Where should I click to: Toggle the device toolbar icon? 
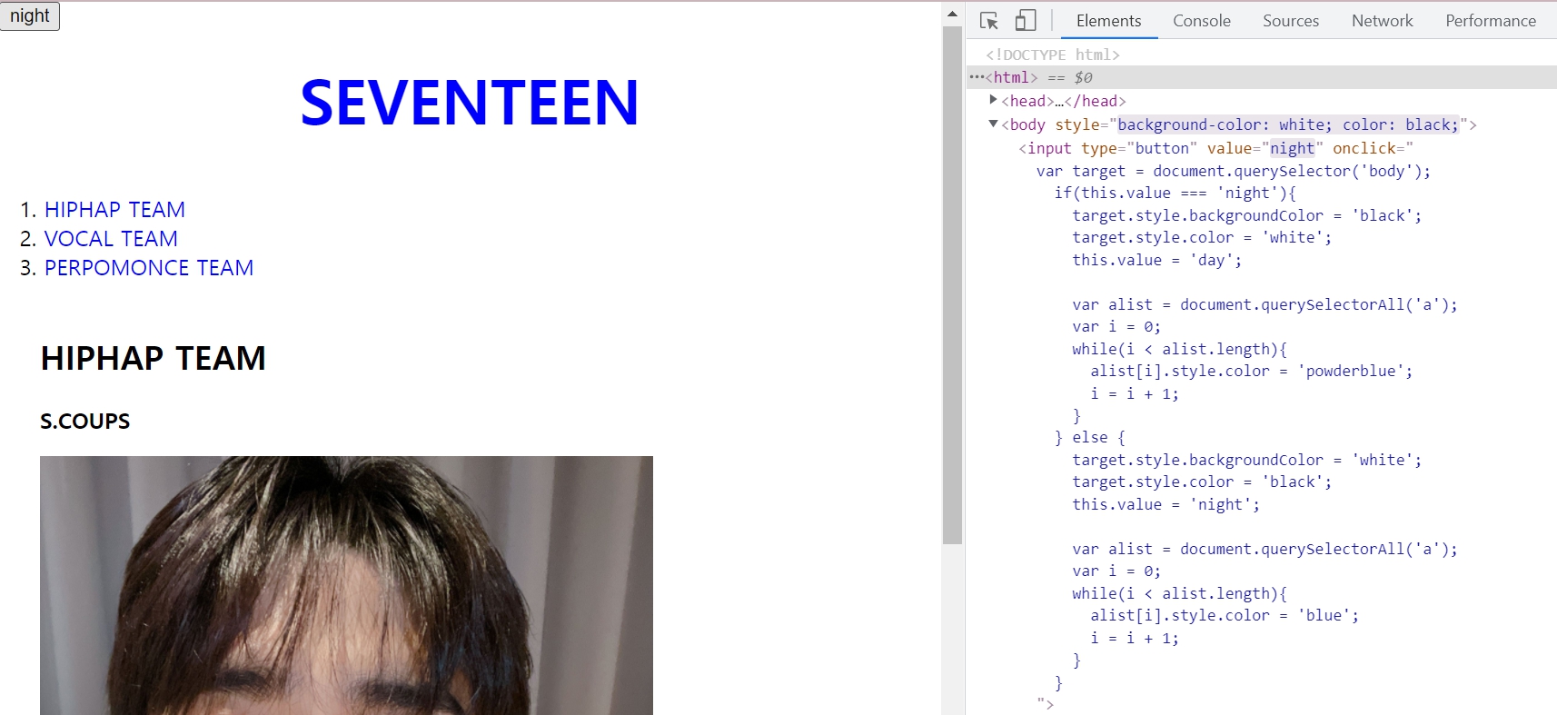[x=1026, y=20]
